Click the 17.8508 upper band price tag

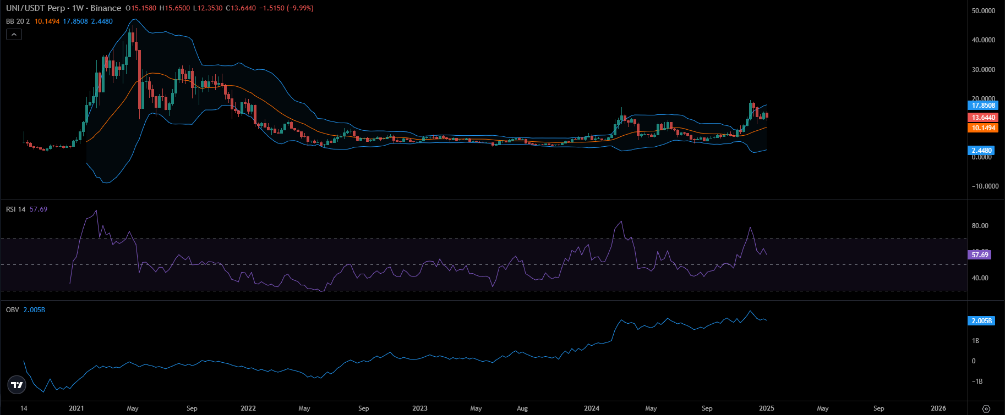tap(982, 106)
